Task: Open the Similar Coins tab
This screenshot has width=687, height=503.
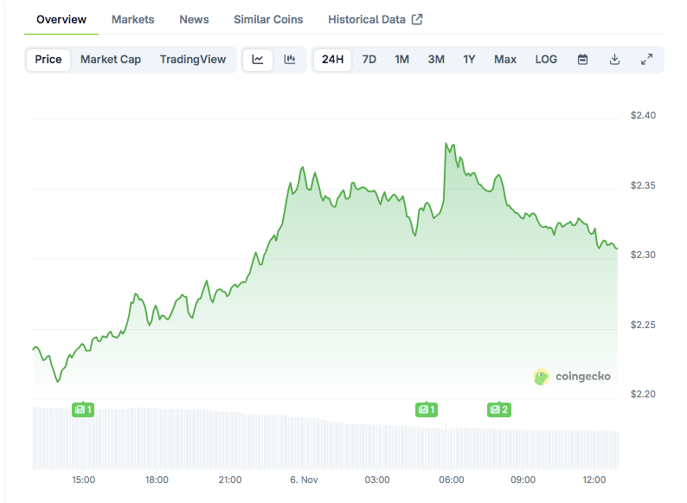Action: tap(268, 19)
